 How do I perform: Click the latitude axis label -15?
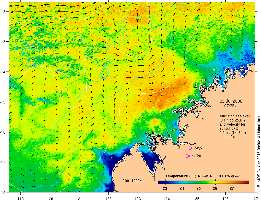3,102
